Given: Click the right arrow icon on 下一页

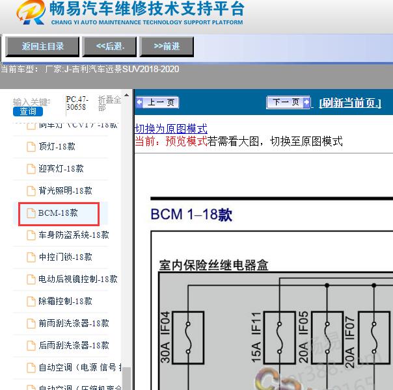Looking at the screenshot, I should point(306,102).
